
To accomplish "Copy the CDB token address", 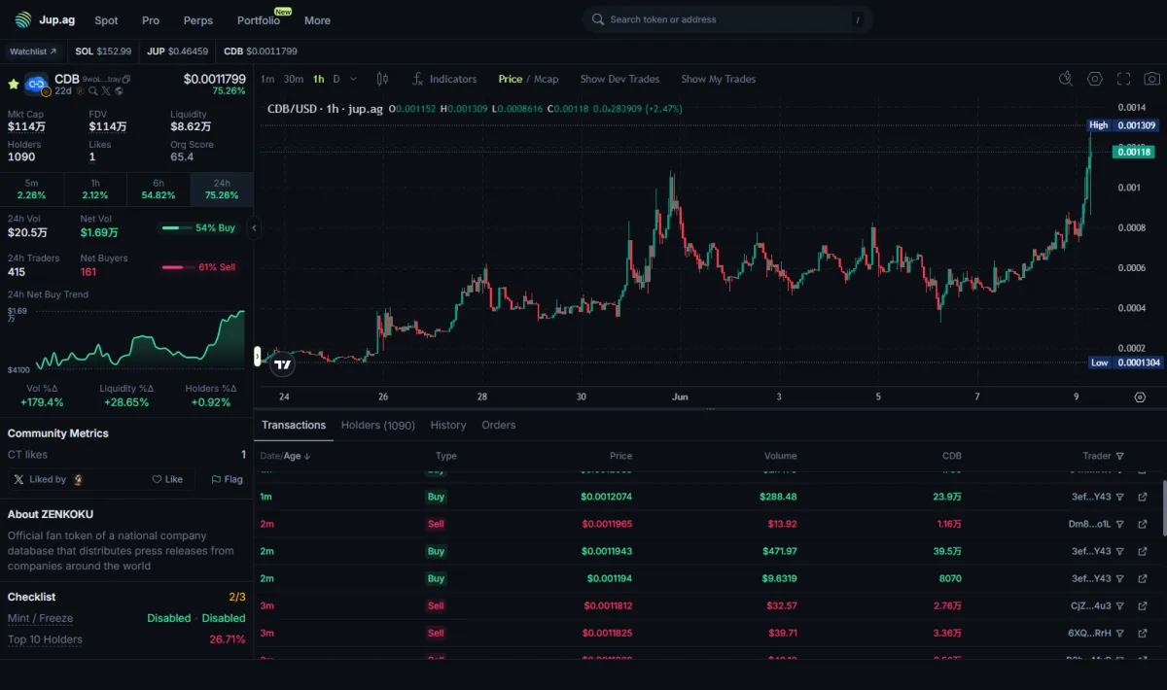I will [126, 79].
